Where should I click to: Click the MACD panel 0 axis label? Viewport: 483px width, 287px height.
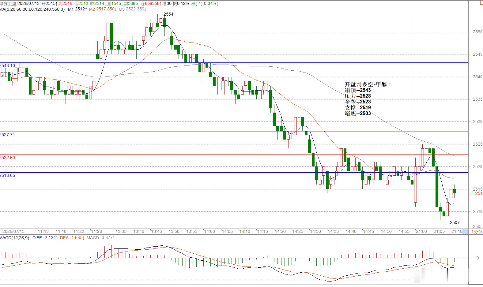pos(478,258)
